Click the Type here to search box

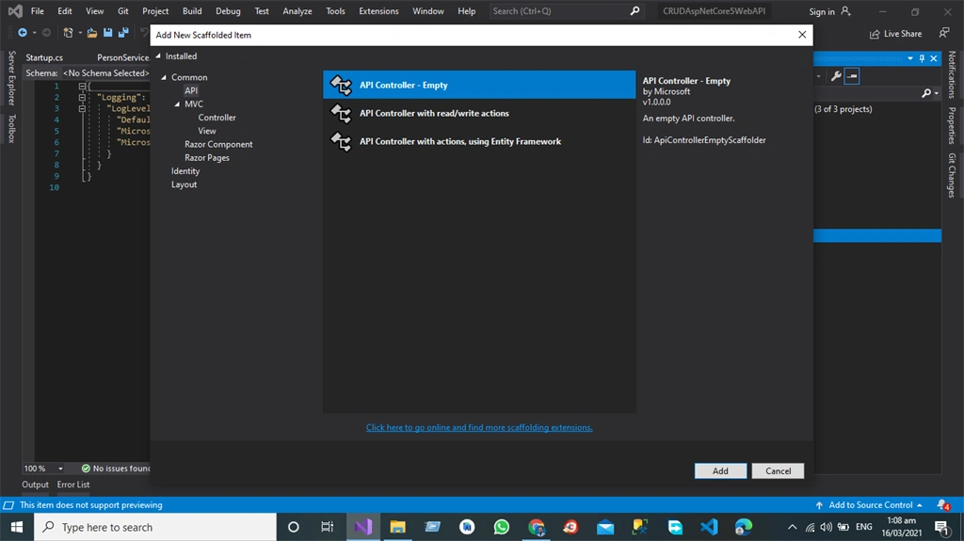[x=155, y=527]
